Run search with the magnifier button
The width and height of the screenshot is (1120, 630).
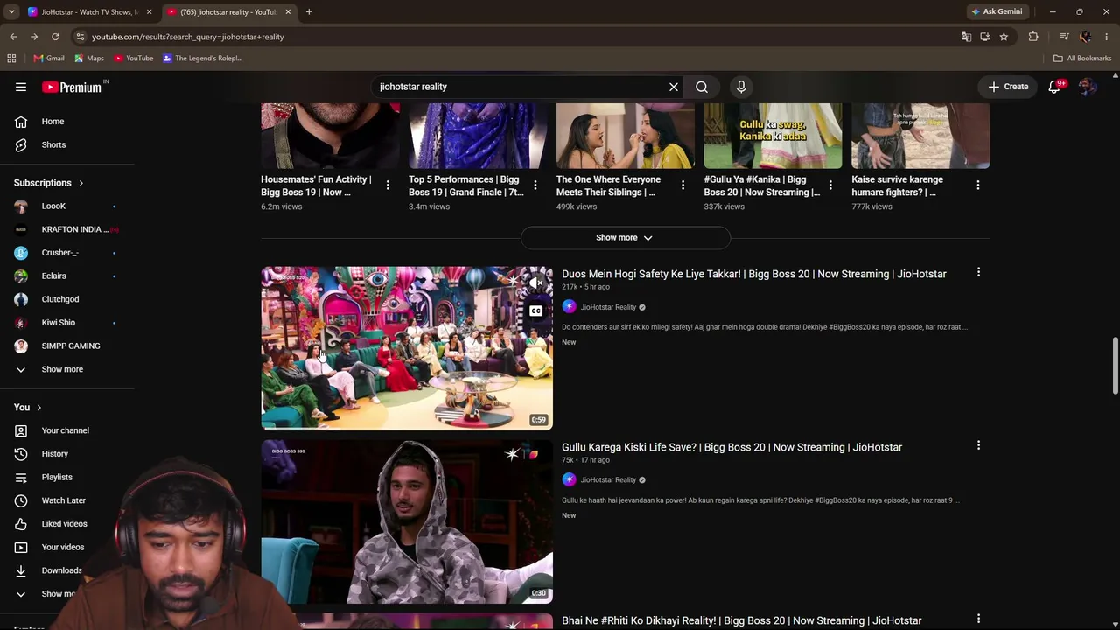click(x=702, y=87)
